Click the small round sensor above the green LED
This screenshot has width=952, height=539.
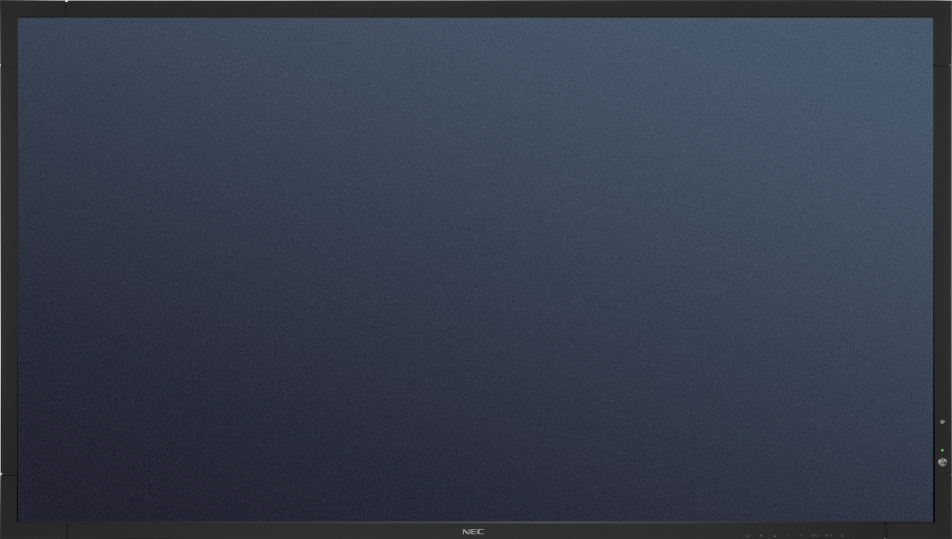(x=942, y=422)
